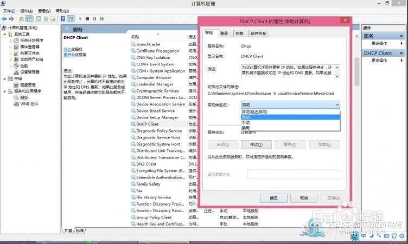This screenshot has width=408, height=244.
Task: Collapse the 服务和应用程序 tree node
Action: point(4,91)
